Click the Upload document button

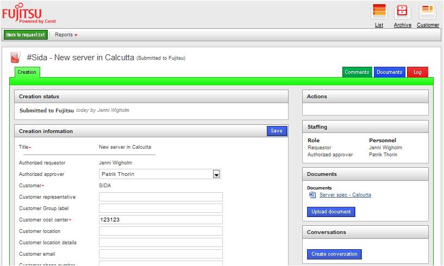[x=331, y=212]
